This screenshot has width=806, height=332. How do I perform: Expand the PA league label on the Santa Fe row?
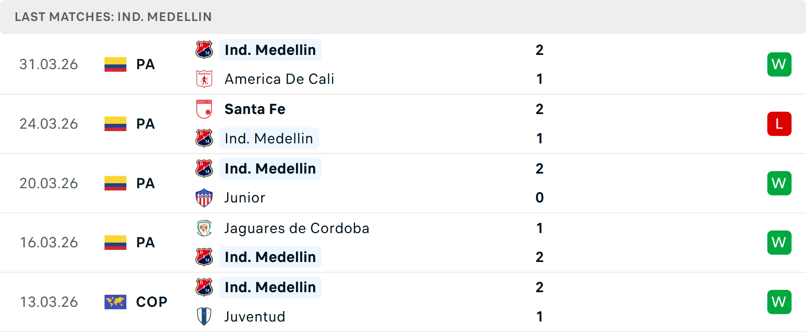145,124
